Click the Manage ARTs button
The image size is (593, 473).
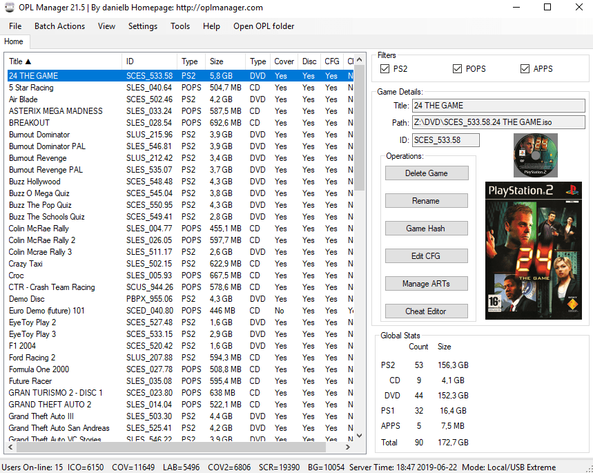427,283
